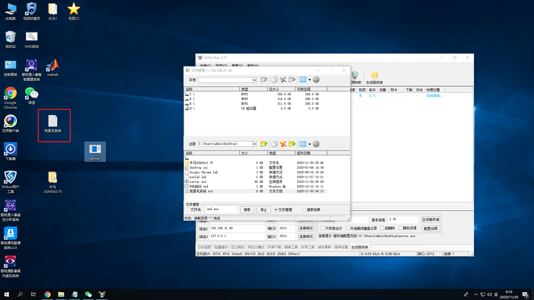Select 搜索结果 radio button
Screen dimensions: 534x300
point(304,210)
